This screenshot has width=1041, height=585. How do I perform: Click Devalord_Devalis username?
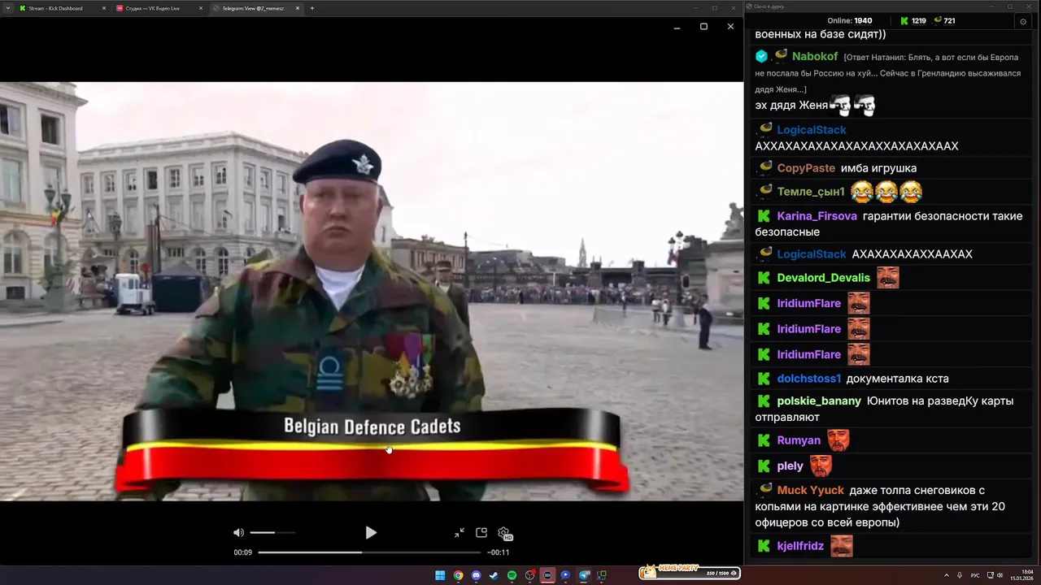(823, 278)
